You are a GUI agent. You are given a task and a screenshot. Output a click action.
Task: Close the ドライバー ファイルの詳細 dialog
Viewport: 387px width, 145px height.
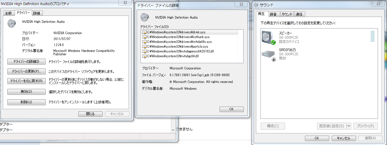coord(242,4)
